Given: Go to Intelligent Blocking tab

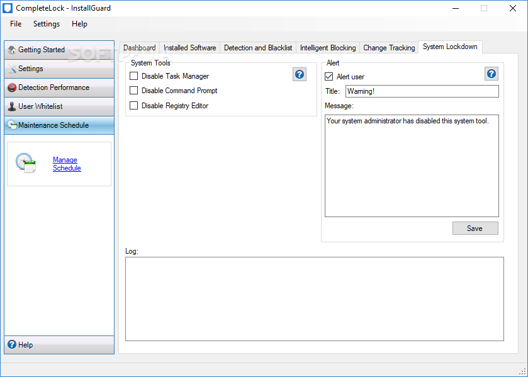Looking at the screenshot, I should (x=328, y=48).
